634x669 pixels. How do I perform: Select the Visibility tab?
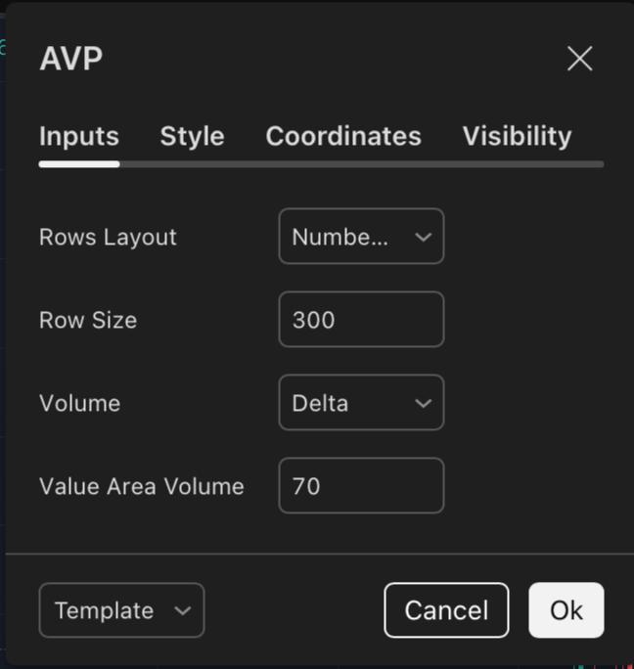click(x=517, y=136)
